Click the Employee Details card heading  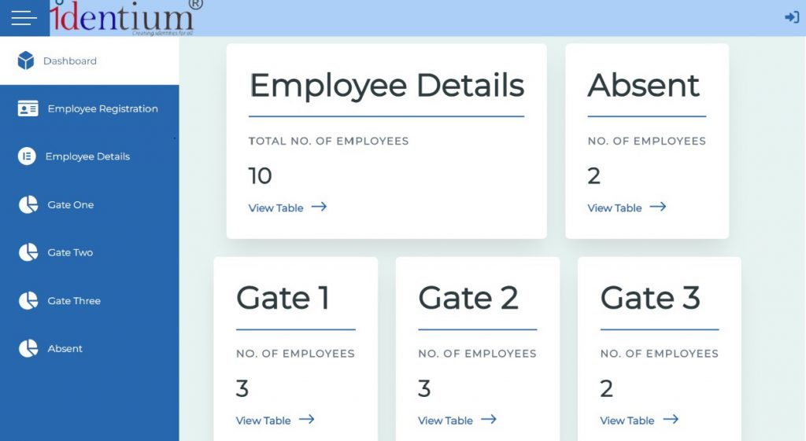[386, 85]
